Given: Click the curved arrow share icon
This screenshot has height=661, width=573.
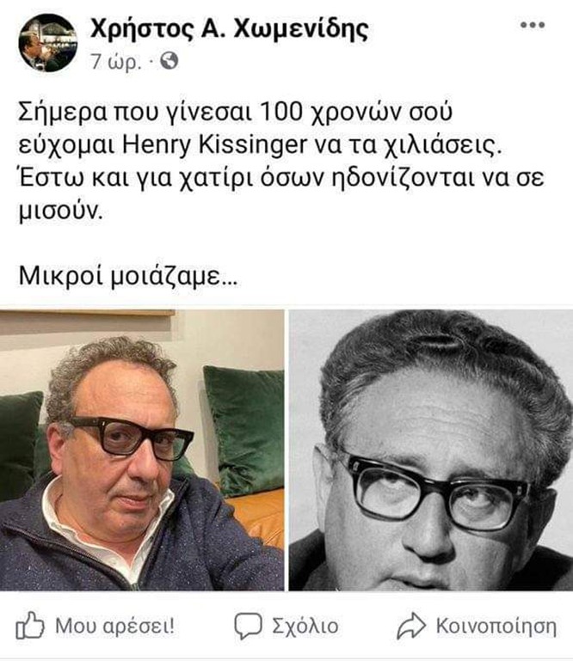Looking at the screenshot, I should pyautogui.click(x=411, y=627).
